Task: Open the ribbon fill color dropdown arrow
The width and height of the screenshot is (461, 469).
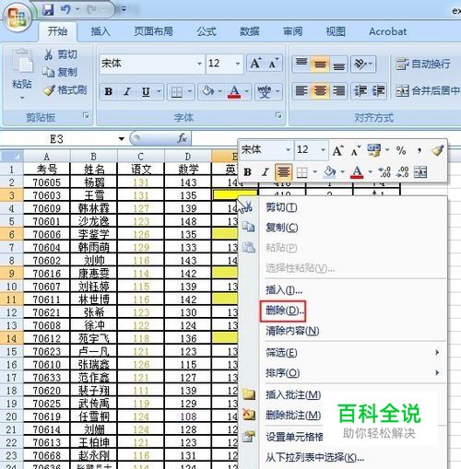Action: (x=220, y=91)
